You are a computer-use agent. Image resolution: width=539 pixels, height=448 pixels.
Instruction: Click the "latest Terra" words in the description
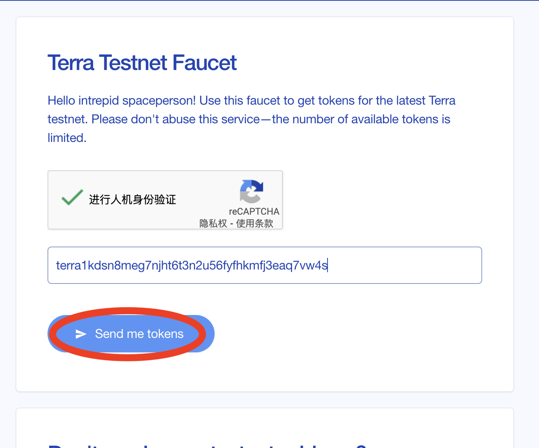tap(425, 101)
